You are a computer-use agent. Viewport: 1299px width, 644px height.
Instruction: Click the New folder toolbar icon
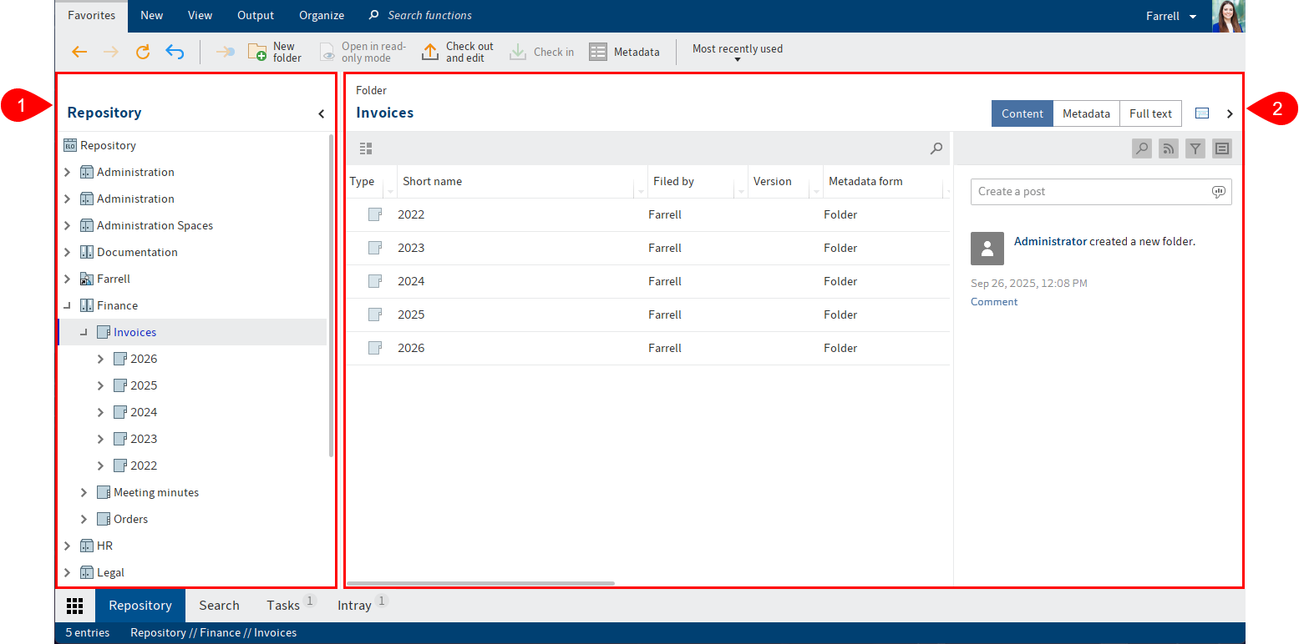[x=257, y=53]
